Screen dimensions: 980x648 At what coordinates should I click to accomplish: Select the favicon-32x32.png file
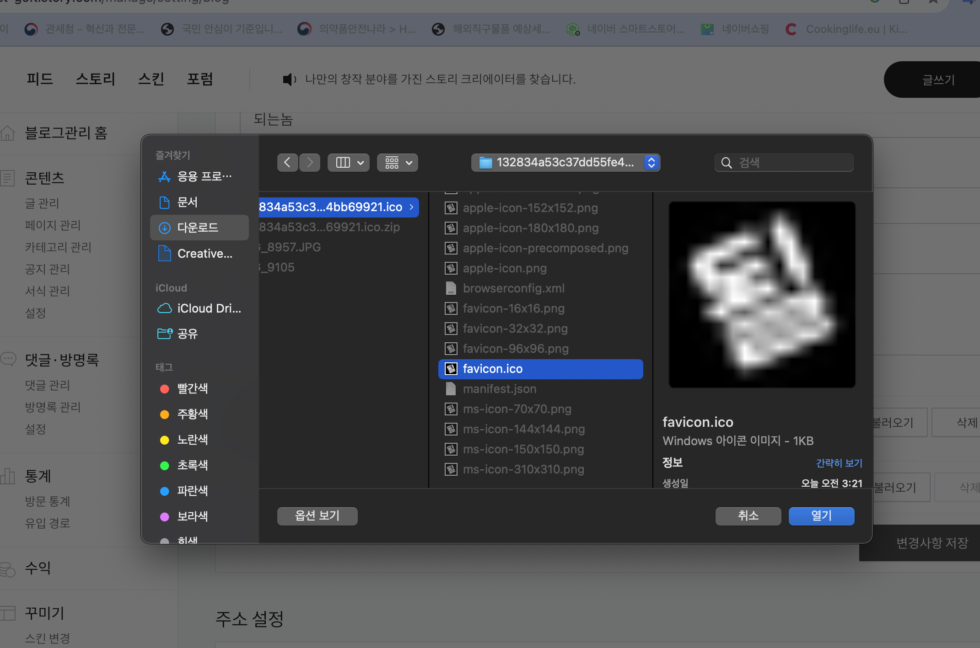point(515,329)
